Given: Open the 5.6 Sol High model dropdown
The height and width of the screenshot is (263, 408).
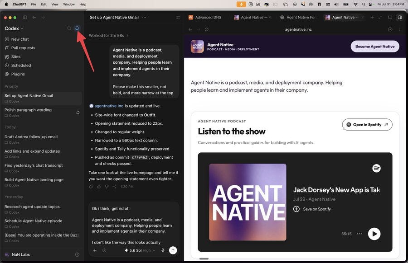Looking at the screenshot, I should (140, 250).
